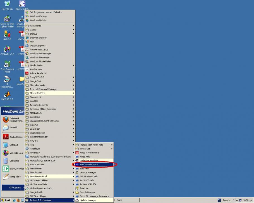Open the Sample Designs folder entry

click(94, 192)
